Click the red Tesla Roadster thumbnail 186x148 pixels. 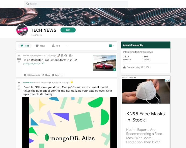[x=104, y=63]
